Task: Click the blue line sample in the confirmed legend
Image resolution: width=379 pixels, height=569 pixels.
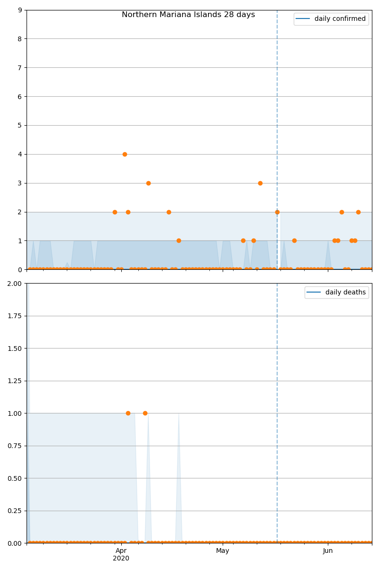Action: [303, 19]
